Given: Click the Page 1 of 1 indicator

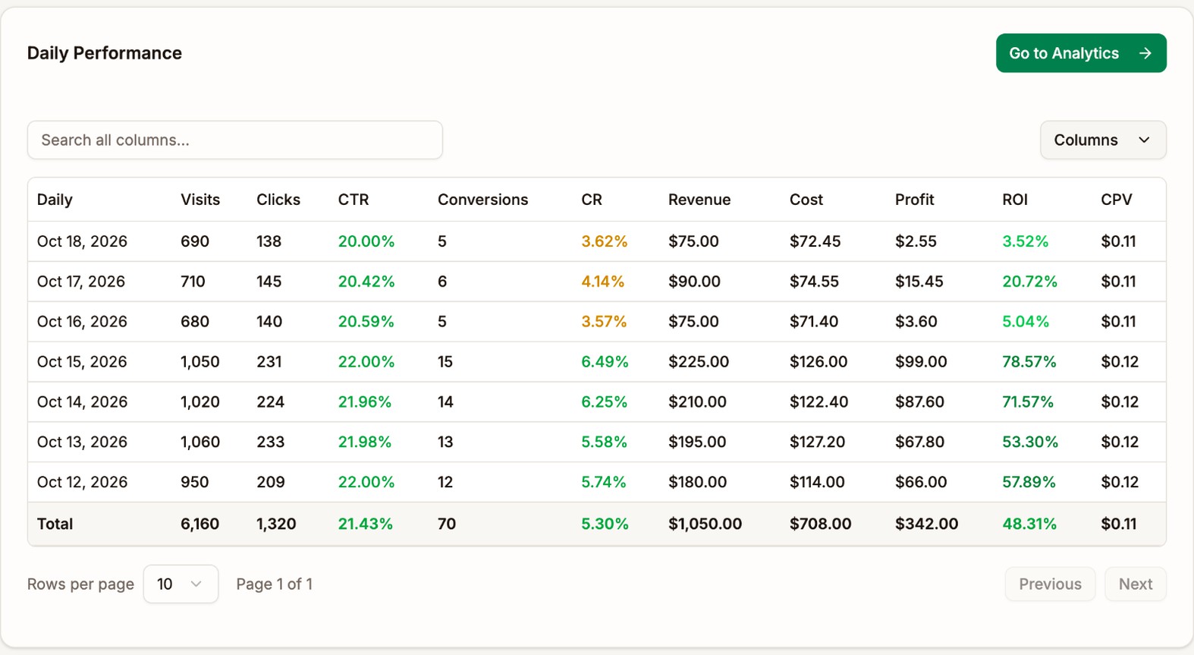Looking at the screenshot, I should pyautogui.click(x=274, y=584).
